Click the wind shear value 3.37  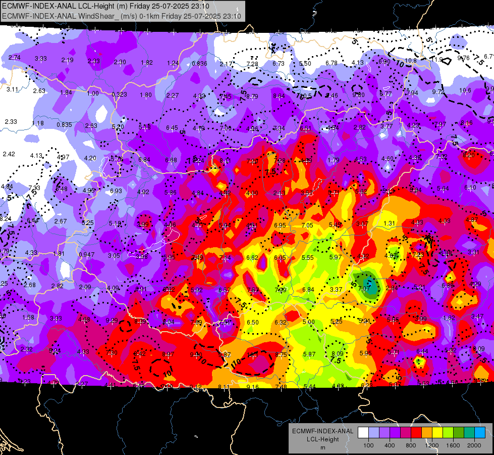point(336,289)
